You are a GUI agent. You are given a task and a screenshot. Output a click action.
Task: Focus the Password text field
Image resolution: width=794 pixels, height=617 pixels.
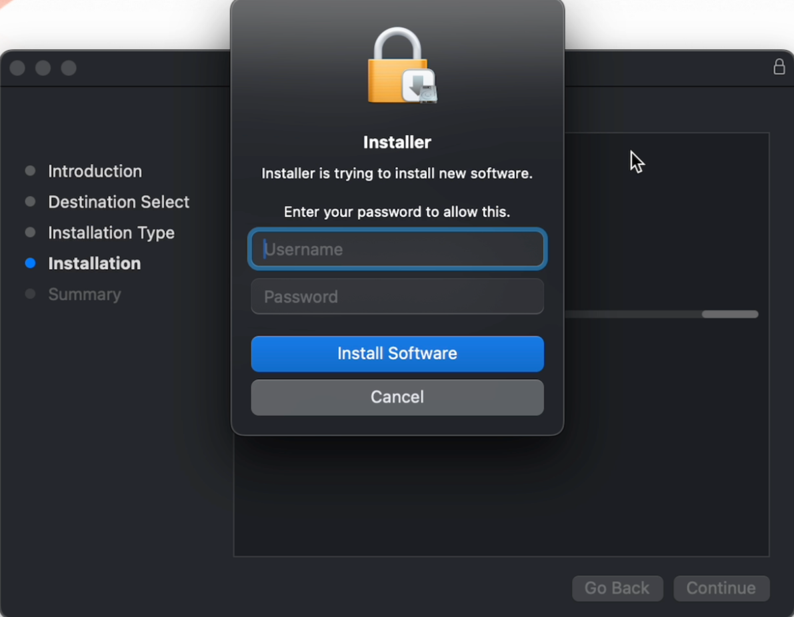pos(397,297)
